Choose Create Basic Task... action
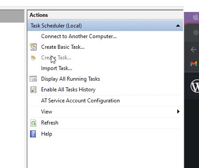The height and width of the screenshot is (168, 199). click(x=63, y=47)
